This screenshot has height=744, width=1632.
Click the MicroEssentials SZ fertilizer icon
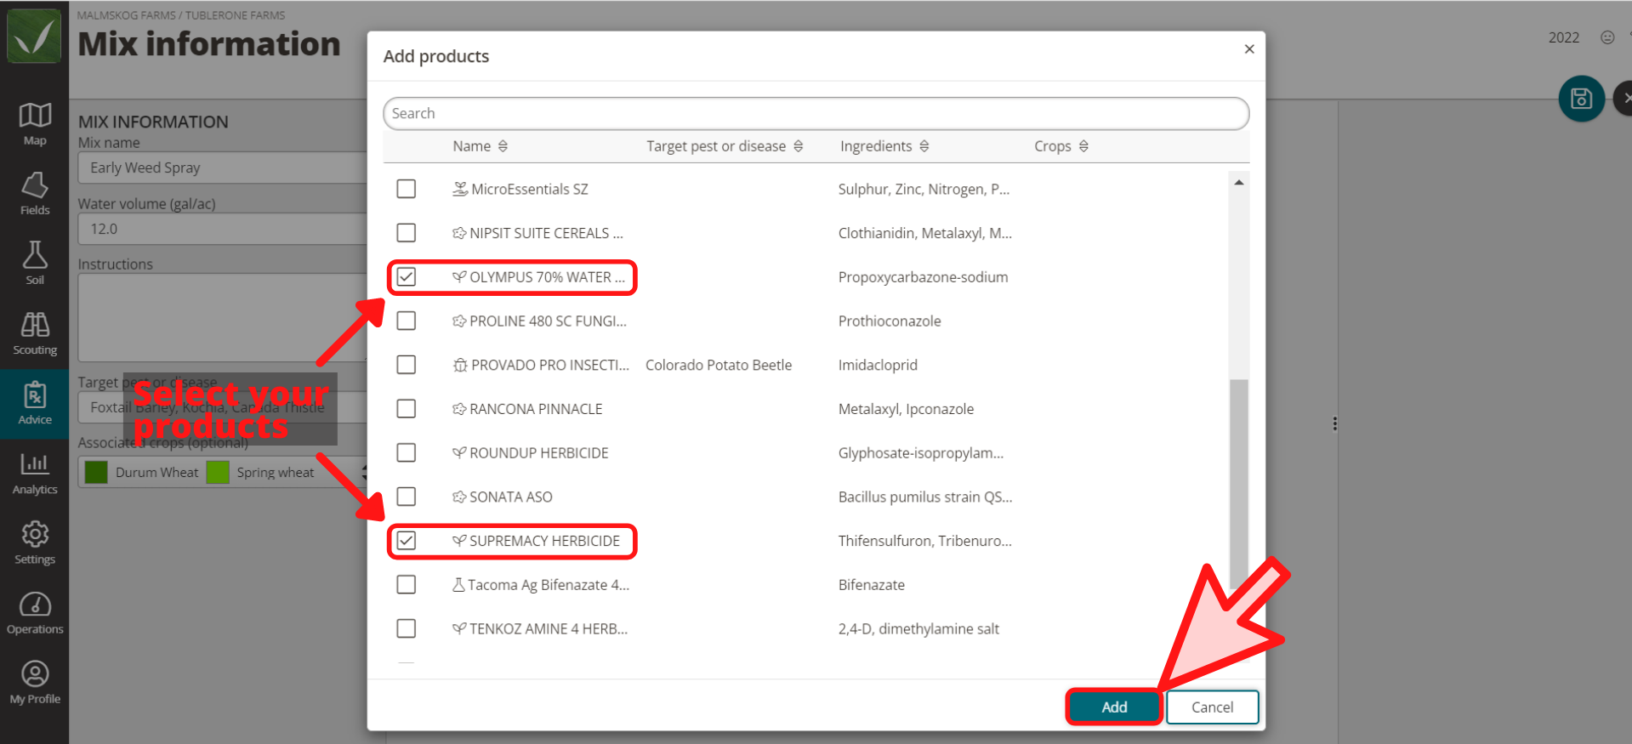point(460,189)
